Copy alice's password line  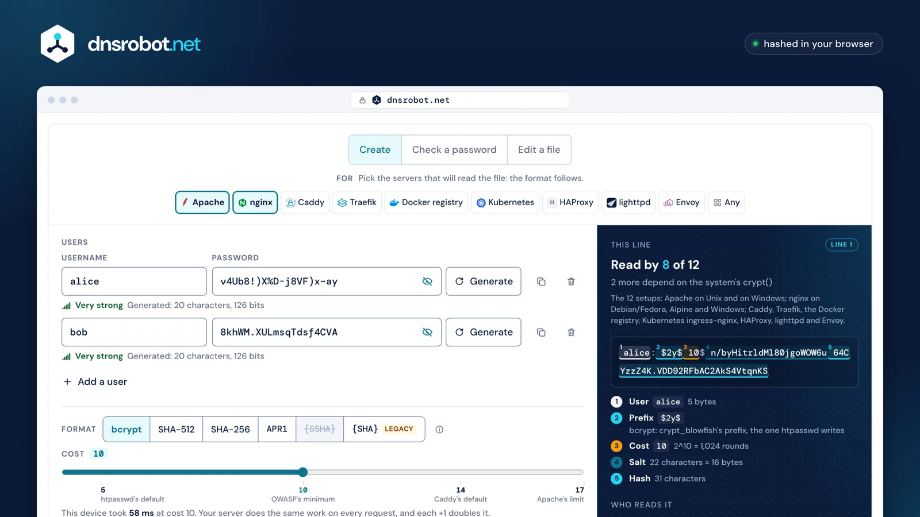point(541,281)
